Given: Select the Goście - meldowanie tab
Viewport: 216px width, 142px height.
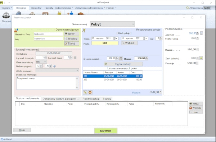Looking at the screenshot, I should [x=28, y=99].
